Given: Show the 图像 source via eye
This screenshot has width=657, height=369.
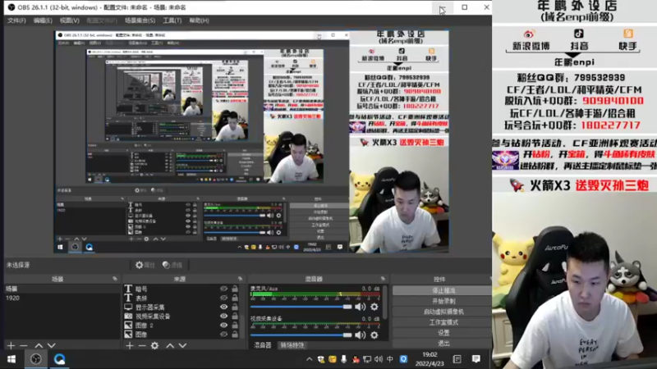Looking at the screenshot, I should coord(223,335).
